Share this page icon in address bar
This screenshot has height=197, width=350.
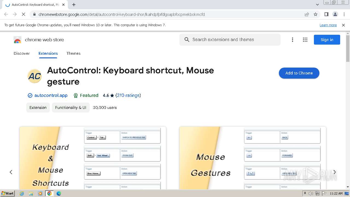[x=307, y=15]
